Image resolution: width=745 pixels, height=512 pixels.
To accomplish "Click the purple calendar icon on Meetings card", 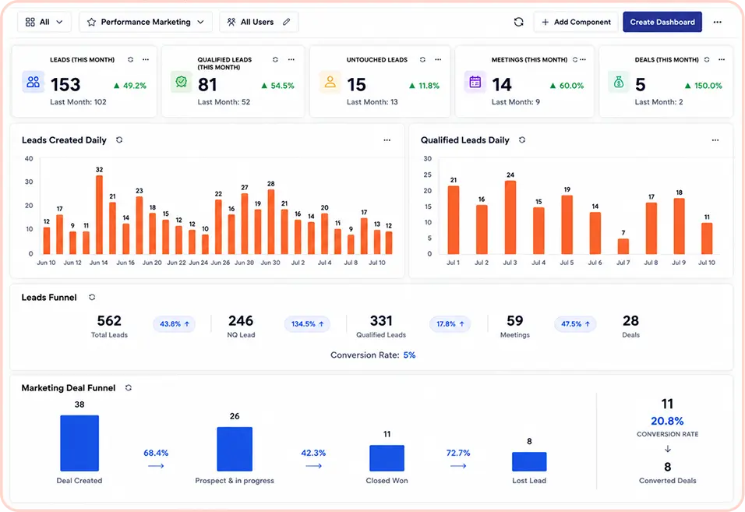I will coord(475,82).
